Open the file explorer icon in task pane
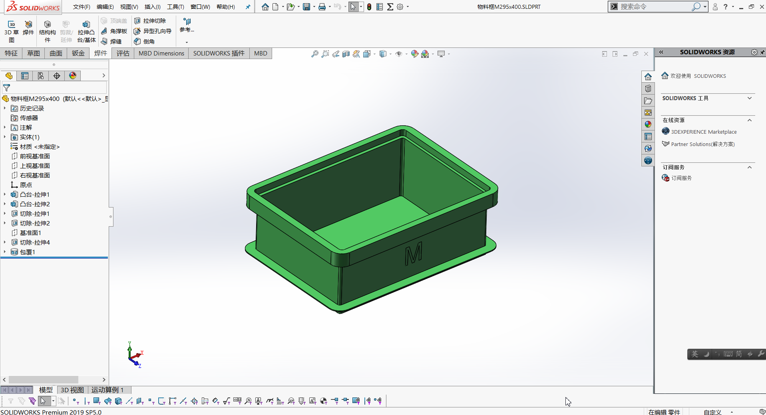This screenshot has height=415, width=766. point(648,101)
